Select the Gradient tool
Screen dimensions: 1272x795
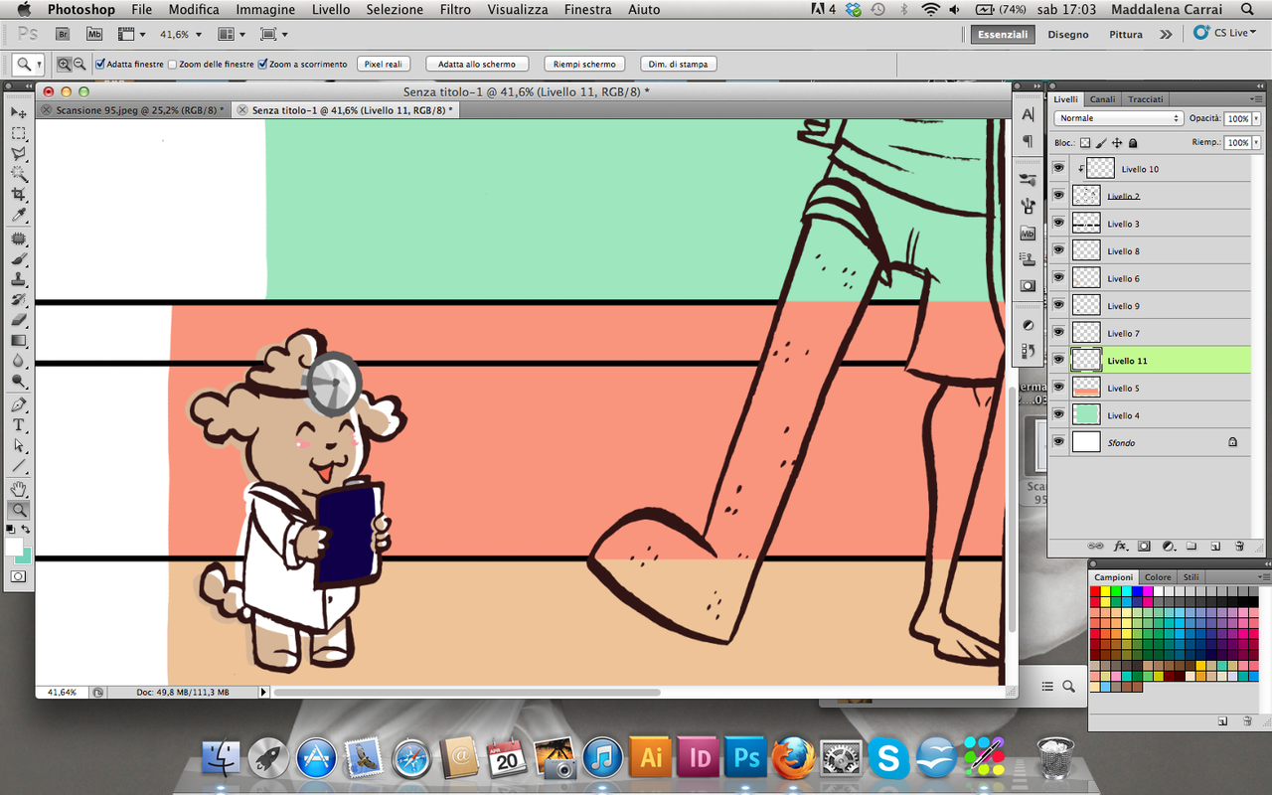pos(19,341)
